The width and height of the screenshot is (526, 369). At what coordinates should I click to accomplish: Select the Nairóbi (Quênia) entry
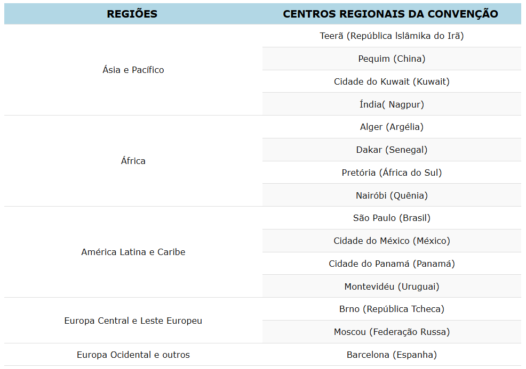tap(392, 195)
